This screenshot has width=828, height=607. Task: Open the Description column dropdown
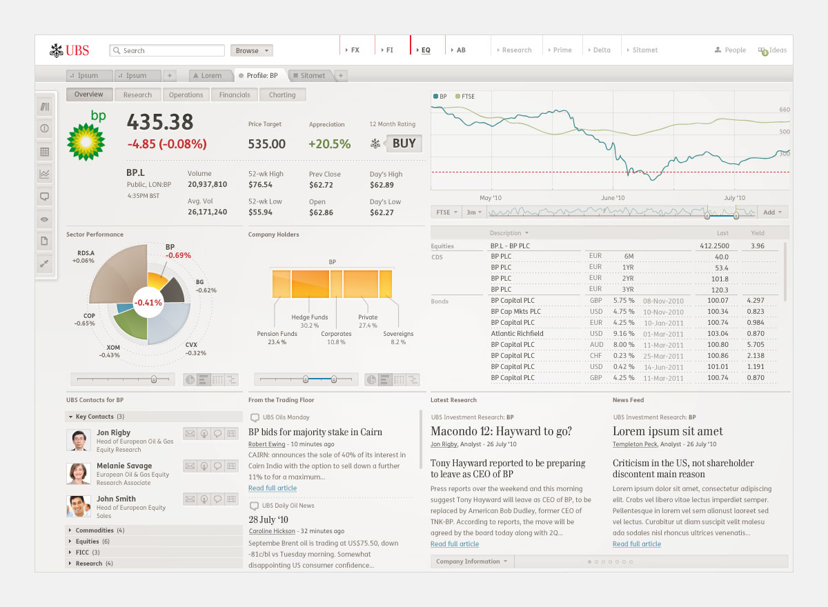tap(509, 233)
